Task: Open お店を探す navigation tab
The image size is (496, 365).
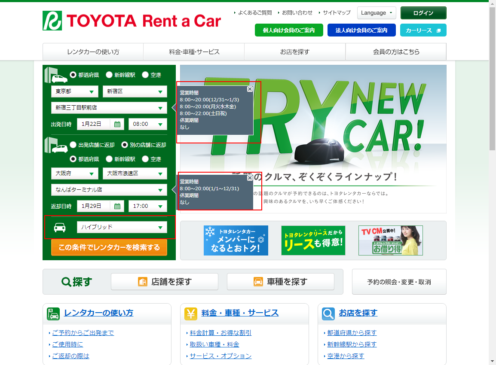Action: tap(295, 52)
